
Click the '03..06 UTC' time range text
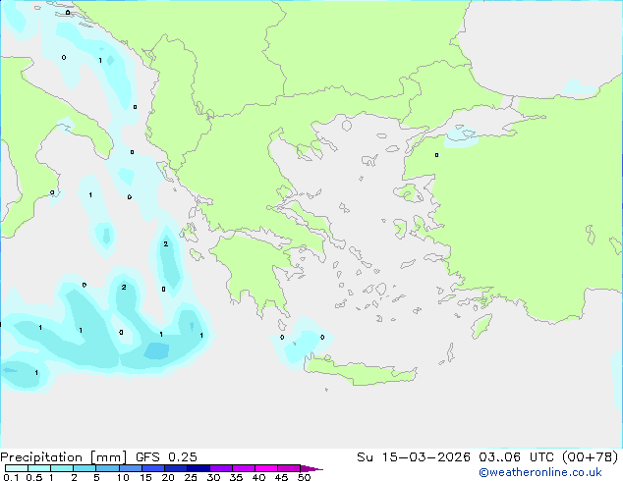[517, 456]
